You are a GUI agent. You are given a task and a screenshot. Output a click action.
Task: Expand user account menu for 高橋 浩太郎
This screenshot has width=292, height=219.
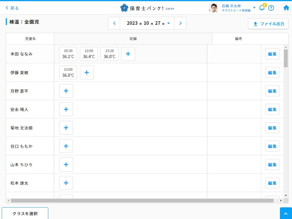(254, 8)
